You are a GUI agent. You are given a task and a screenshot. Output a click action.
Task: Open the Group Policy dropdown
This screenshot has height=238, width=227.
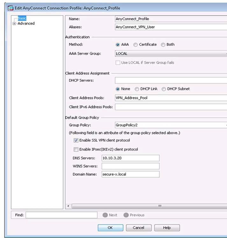(x=171, y=125)
